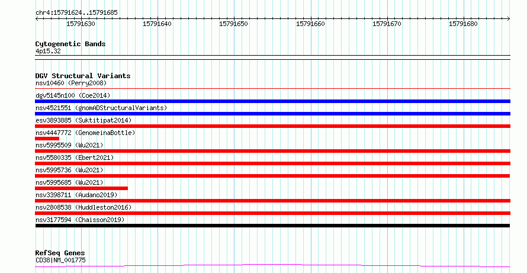This screenshot has width=527, height=273.
Task: Select the short red nsv4447772 bar
Action: pyautogui.click(x=47, y=139)
